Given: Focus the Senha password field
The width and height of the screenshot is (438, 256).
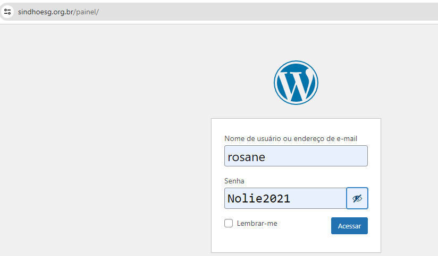Looking at the screenshot, I should [x=285, y=199].
